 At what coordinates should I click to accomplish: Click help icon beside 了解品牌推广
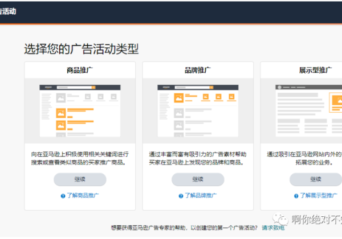(x=181, y=196)
